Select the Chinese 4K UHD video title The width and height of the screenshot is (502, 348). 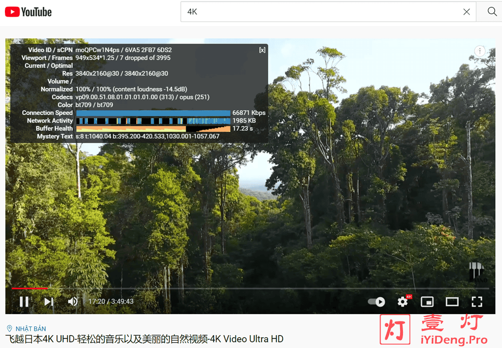point(145,339)
